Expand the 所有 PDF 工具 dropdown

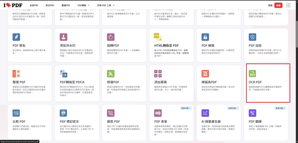pos(106,5)
